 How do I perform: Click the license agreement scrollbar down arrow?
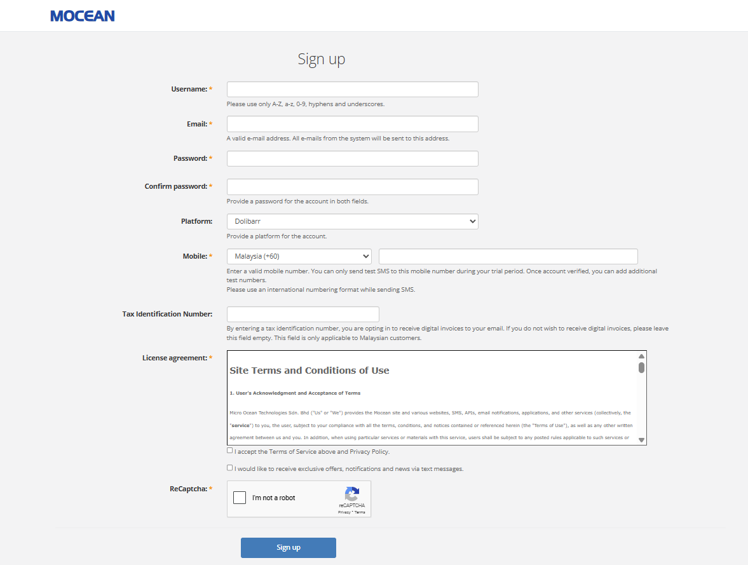(641, 439)
